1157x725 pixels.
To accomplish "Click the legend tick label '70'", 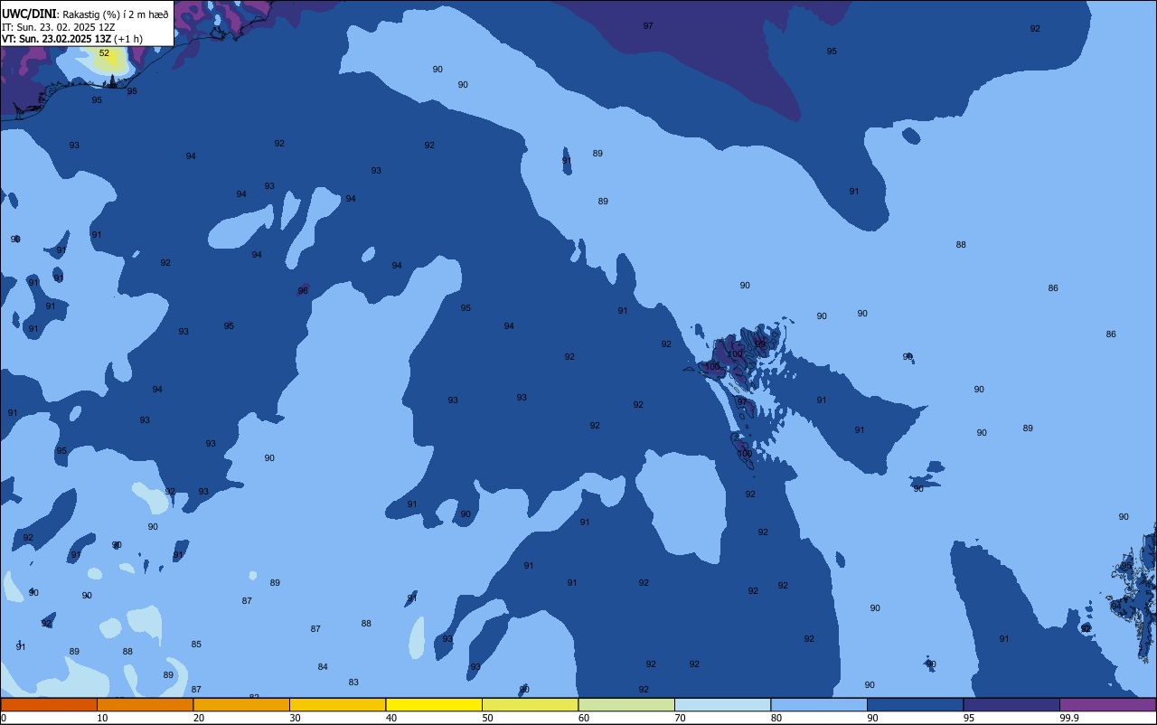I will [681, 718].
